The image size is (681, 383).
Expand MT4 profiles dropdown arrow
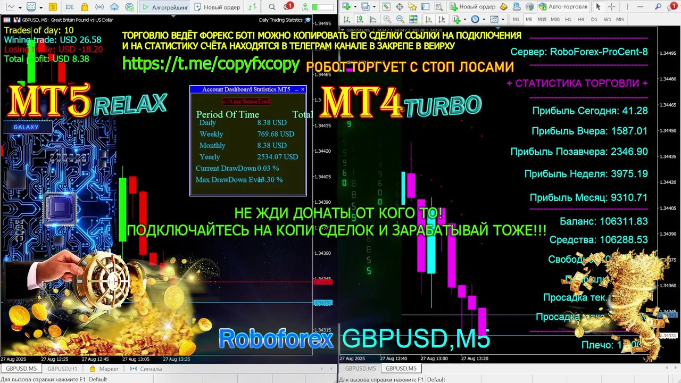click(x=374, y=7)
